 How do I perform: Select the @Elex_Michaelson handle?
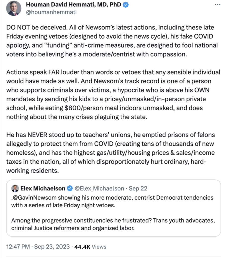coord(100,188)
